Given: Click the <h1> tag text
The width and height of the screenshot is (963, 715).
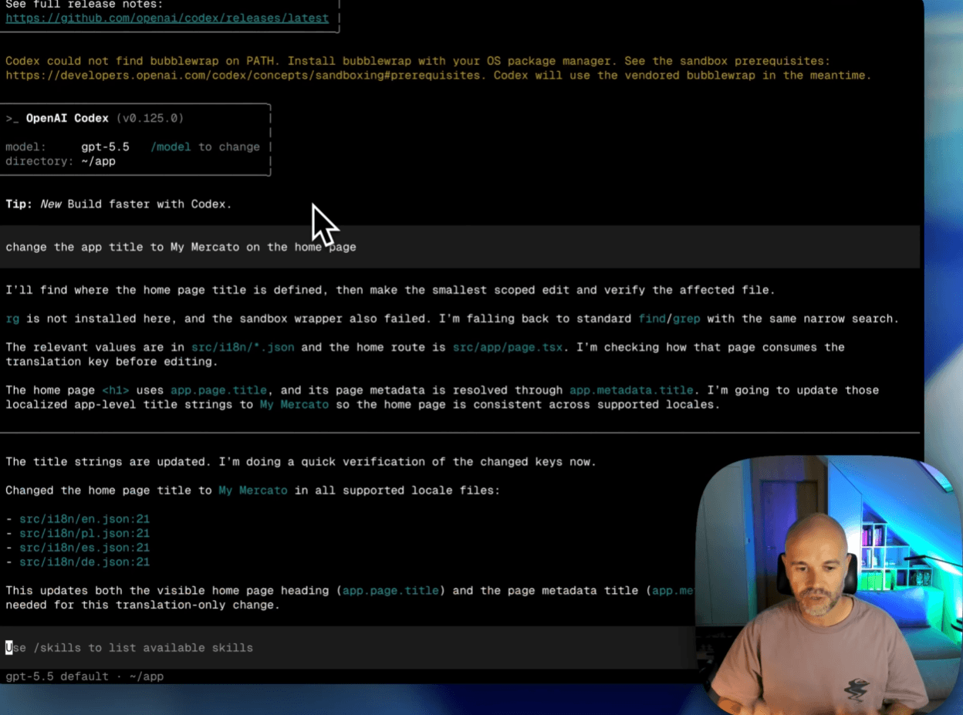Looking at the screenshot, I should coord(115,390).
